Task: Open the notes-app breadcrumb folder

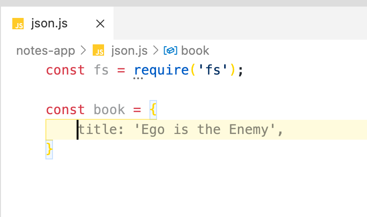Action: (46, 50)
